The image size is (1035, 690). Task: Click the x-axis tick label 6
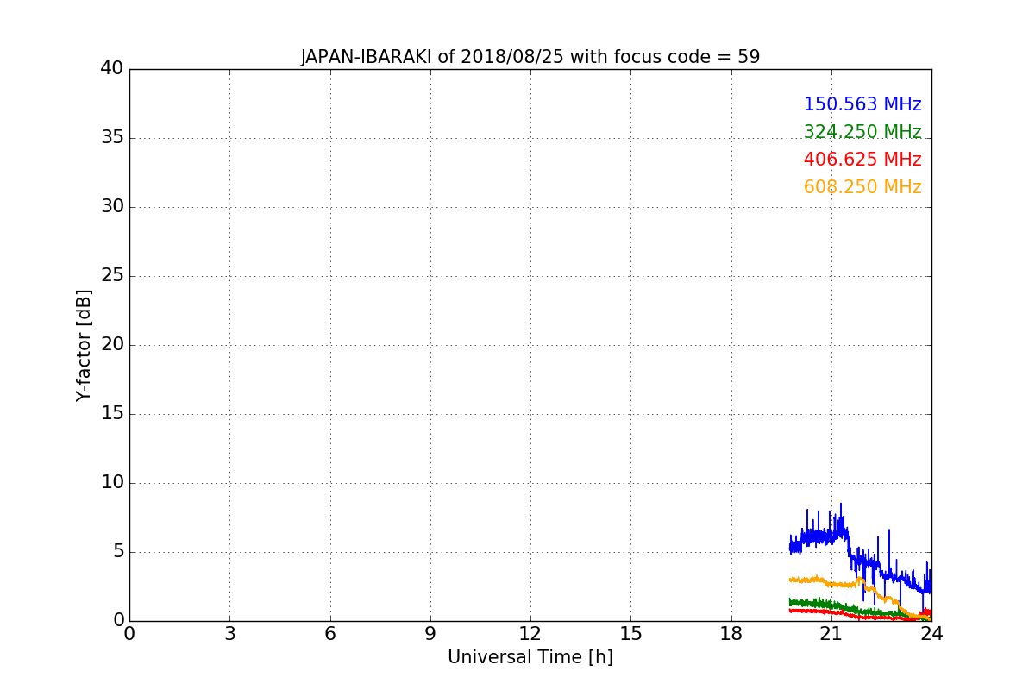[x=330, y=635]
